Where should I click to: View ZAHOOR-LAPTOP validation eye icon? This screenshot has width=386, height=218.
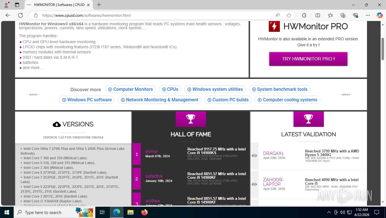[254, 184]
